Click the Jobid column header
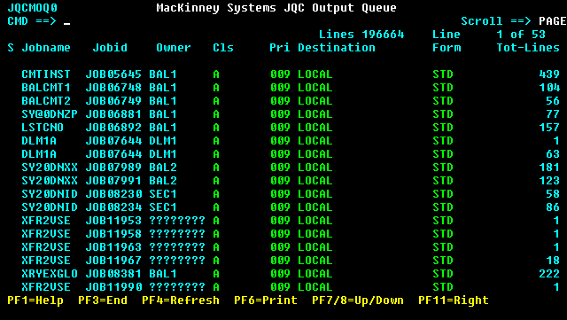This screenshot has height=320, width=567. (110, 48)
